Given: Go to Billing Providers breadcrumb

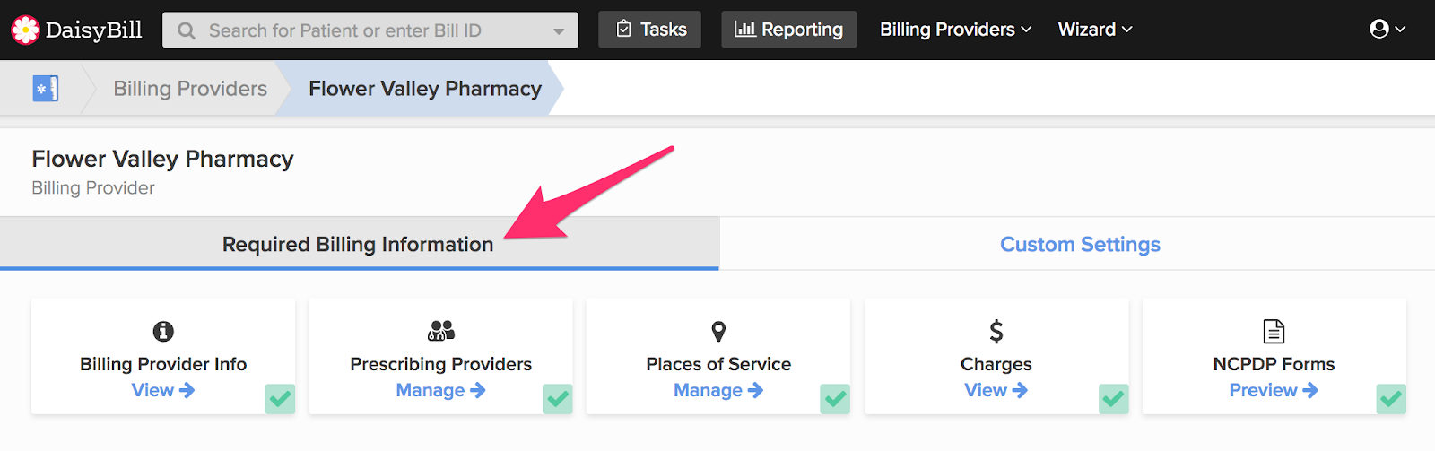Looking at the screenshot, I should point(190,89).
